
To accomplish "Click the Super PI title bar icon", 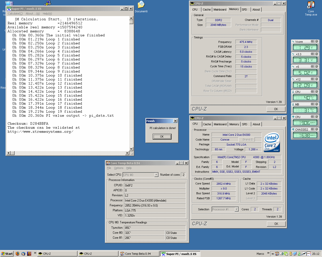I will [x=9, y=9].
